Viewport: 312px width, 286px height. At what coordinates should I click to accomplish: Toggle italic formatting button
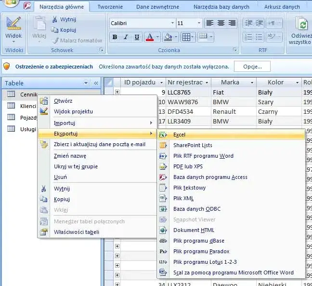126,37
